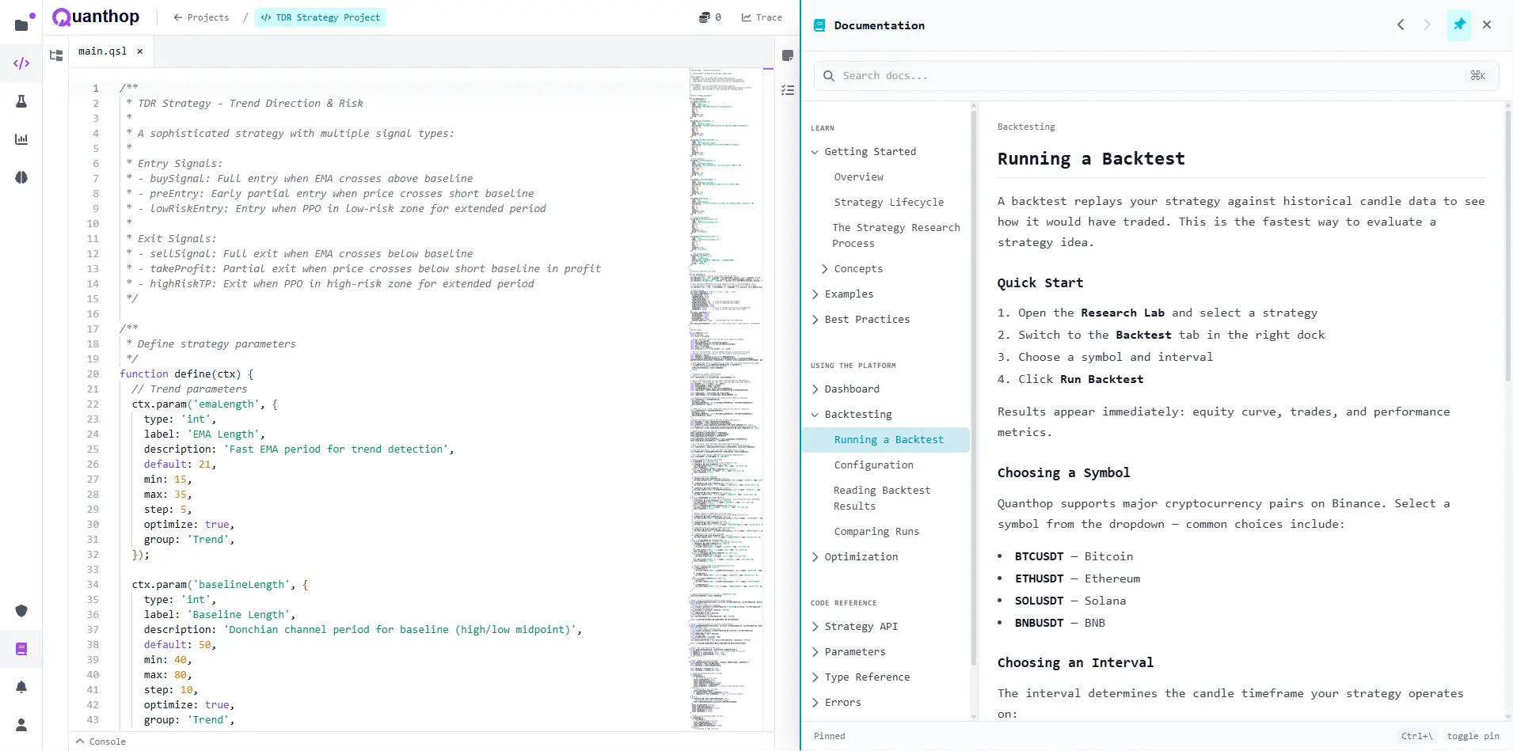Screen dimensions: 1513x751
Task: Open the Trace view
Action: (762, 17)
